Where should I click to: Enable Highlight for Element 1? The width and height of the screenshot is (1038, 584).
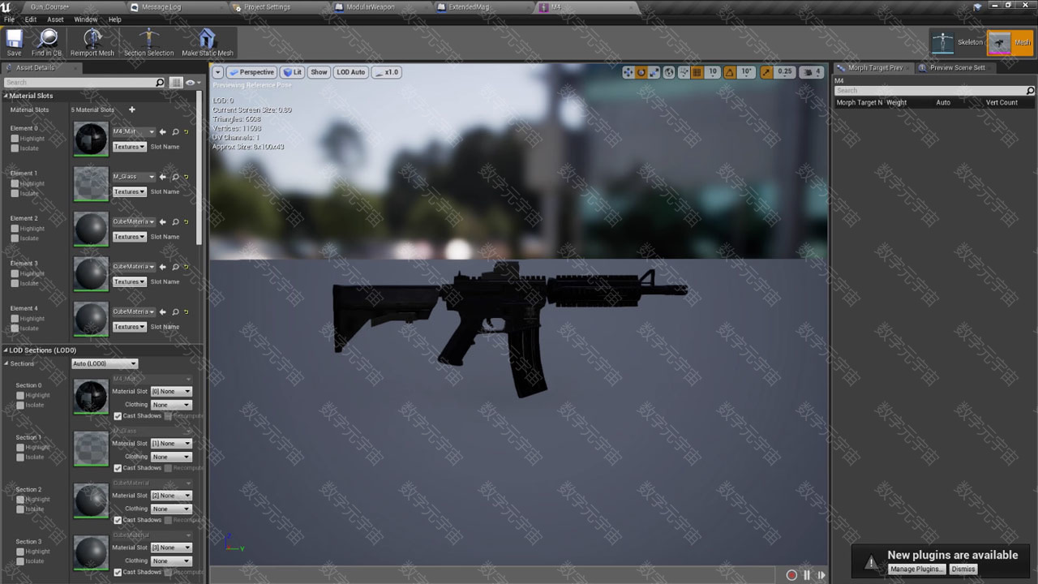[15, 183]
